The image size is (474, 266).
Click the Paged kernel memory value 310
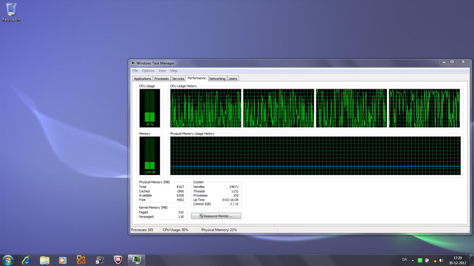pyautogui.click(x=181, y=212)
